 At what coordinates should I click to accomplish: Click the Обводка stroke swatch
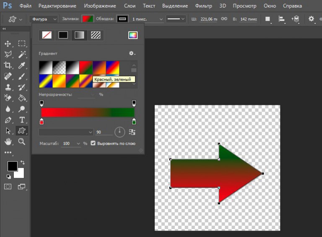click(x=122, y=19)
